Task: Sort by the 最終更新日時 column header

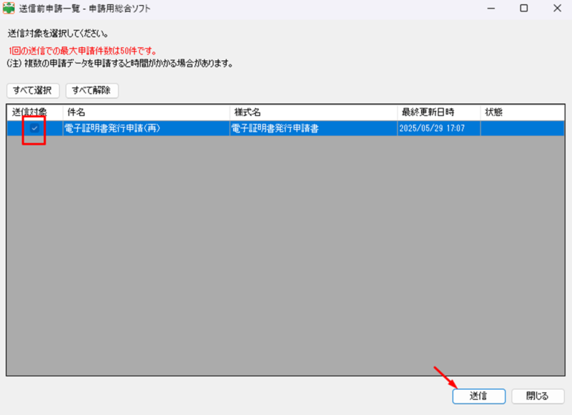Action: [x=438, y=112]
